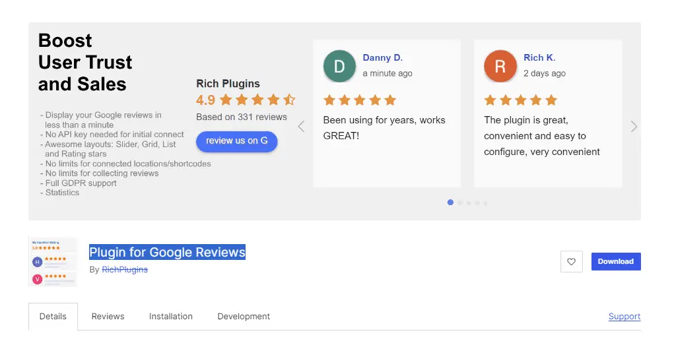Image resolution: width=674 pixels, height=347 pixels.
Task: Click '2 days ago' timestamp
Action: [545, 73]
